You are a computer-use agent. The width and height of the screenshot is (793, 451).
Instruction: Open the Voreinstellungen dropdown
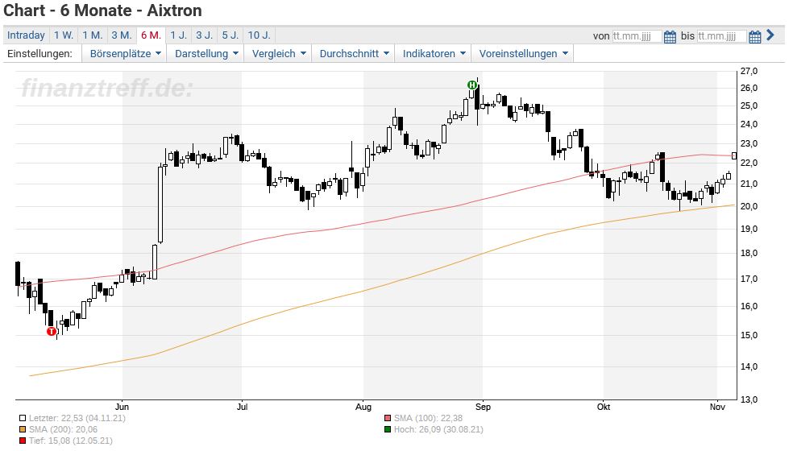(523, 54)
